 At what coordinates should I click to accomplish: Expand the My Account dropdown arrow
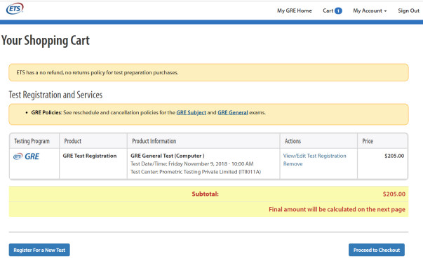[x=386, y=11]
